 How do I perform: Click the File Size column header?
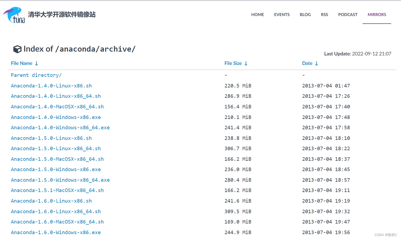(233, 63)
